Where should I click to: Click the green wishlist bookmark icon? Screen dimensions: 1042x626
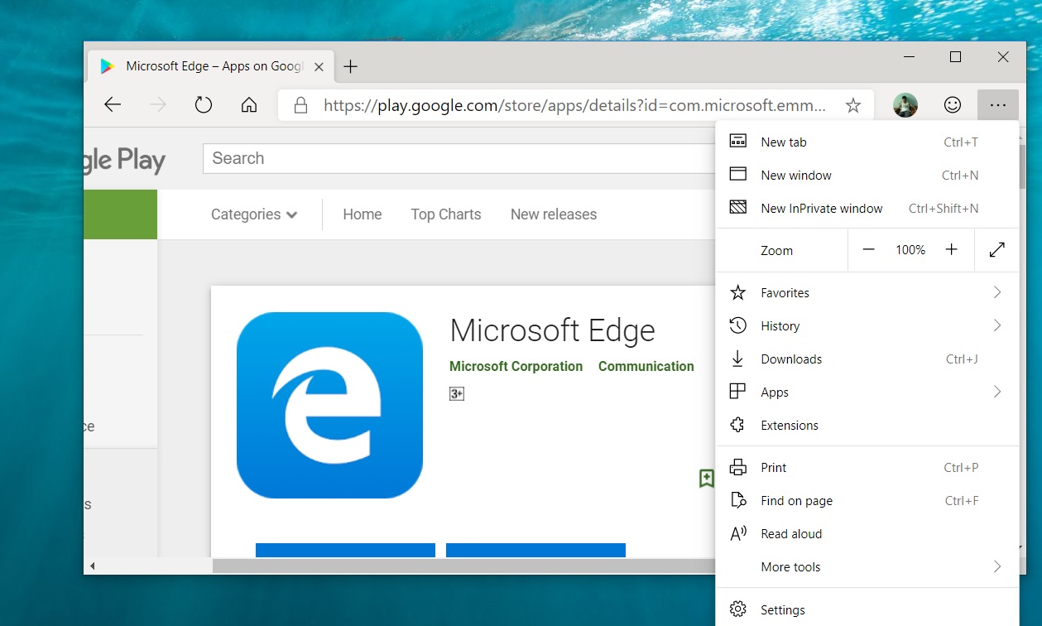tap(707, 478)
